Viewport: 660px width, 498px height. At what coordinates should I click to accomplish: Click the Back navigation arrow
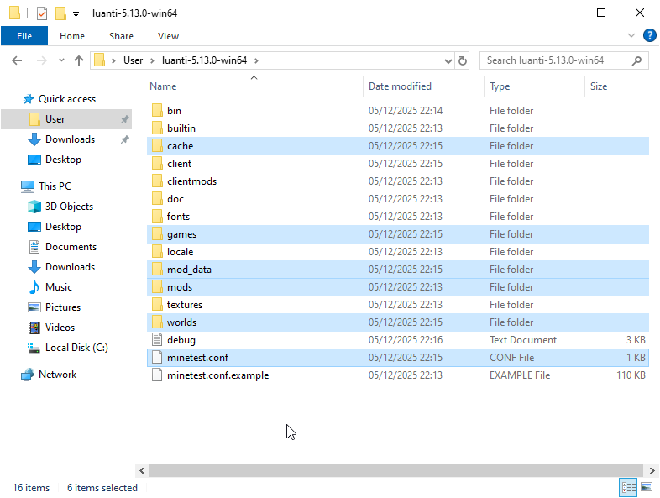pos(17,60)
